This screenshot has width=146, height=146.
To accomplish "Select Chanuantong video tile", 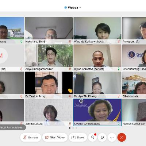I will pos(134,58).
